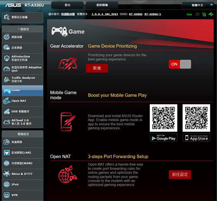The height and width of the screenshot is (201, 217).
Task: Open the Open NAT sidebar item
Action: 23,101
